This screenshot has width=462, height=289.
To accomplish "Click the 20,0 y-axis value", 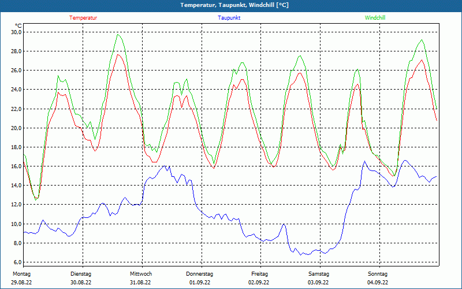I will pyautogui.click(x=16, y=128).
